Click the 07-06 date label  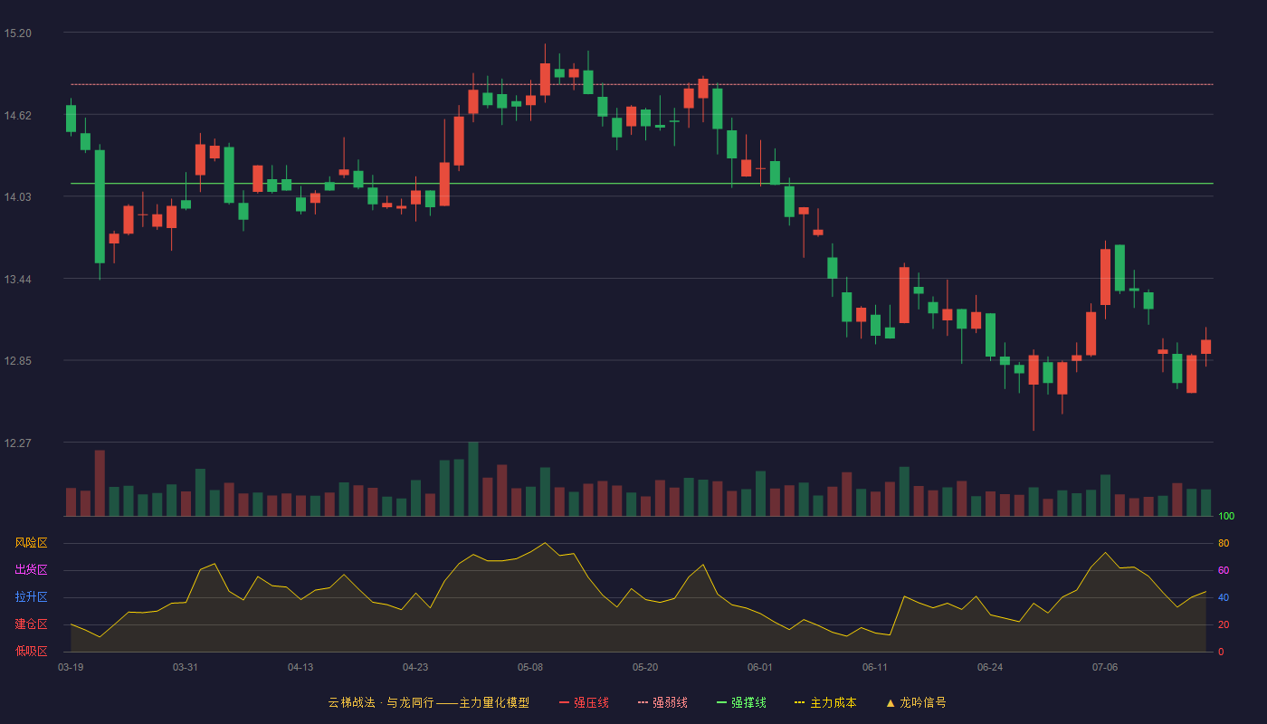click(x=1105, y=667)
